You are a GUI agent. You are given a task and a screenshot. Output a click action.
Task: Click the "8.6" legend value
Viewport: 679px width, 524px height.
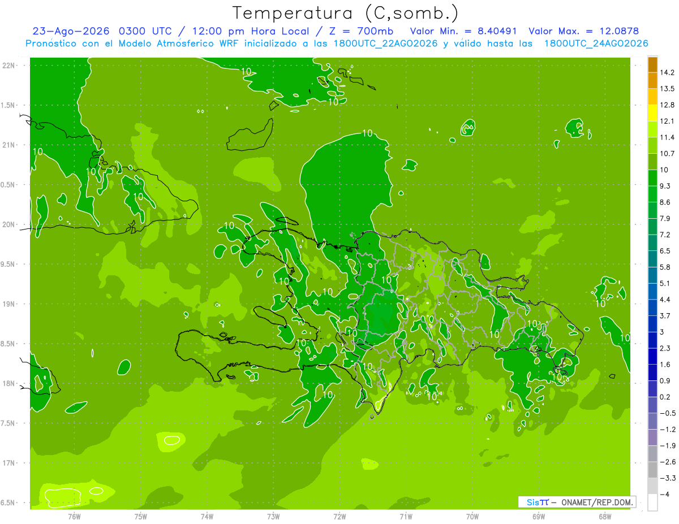click(665, 202)
